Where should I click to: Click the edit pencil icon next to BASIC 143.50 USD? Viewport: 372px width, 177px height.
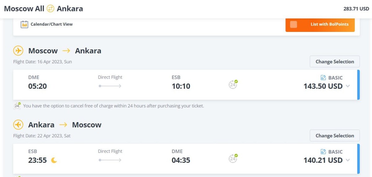tap(323, 78)
